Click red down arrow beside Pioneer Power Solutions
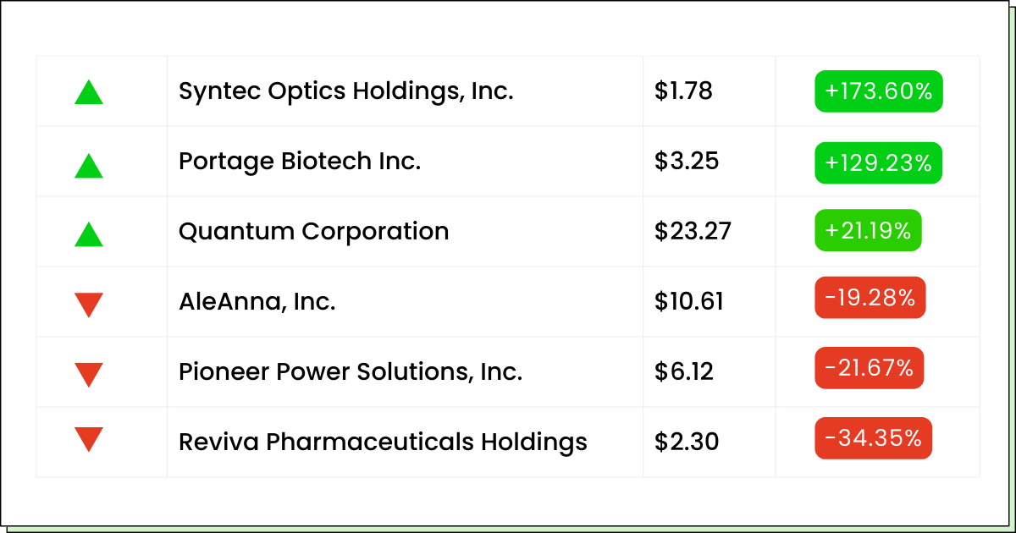Viewport: 1016px width, 533px height. coord(89,374)
